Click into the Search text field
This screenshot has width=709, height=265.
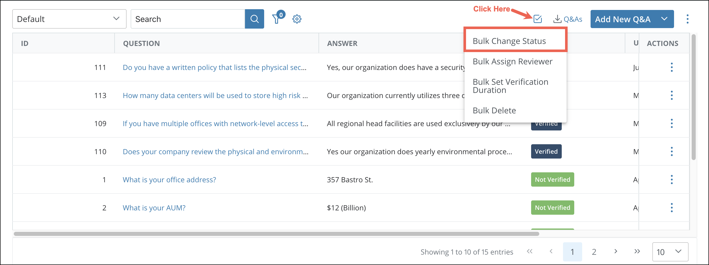pyautogui.click(x=188, y=19)
